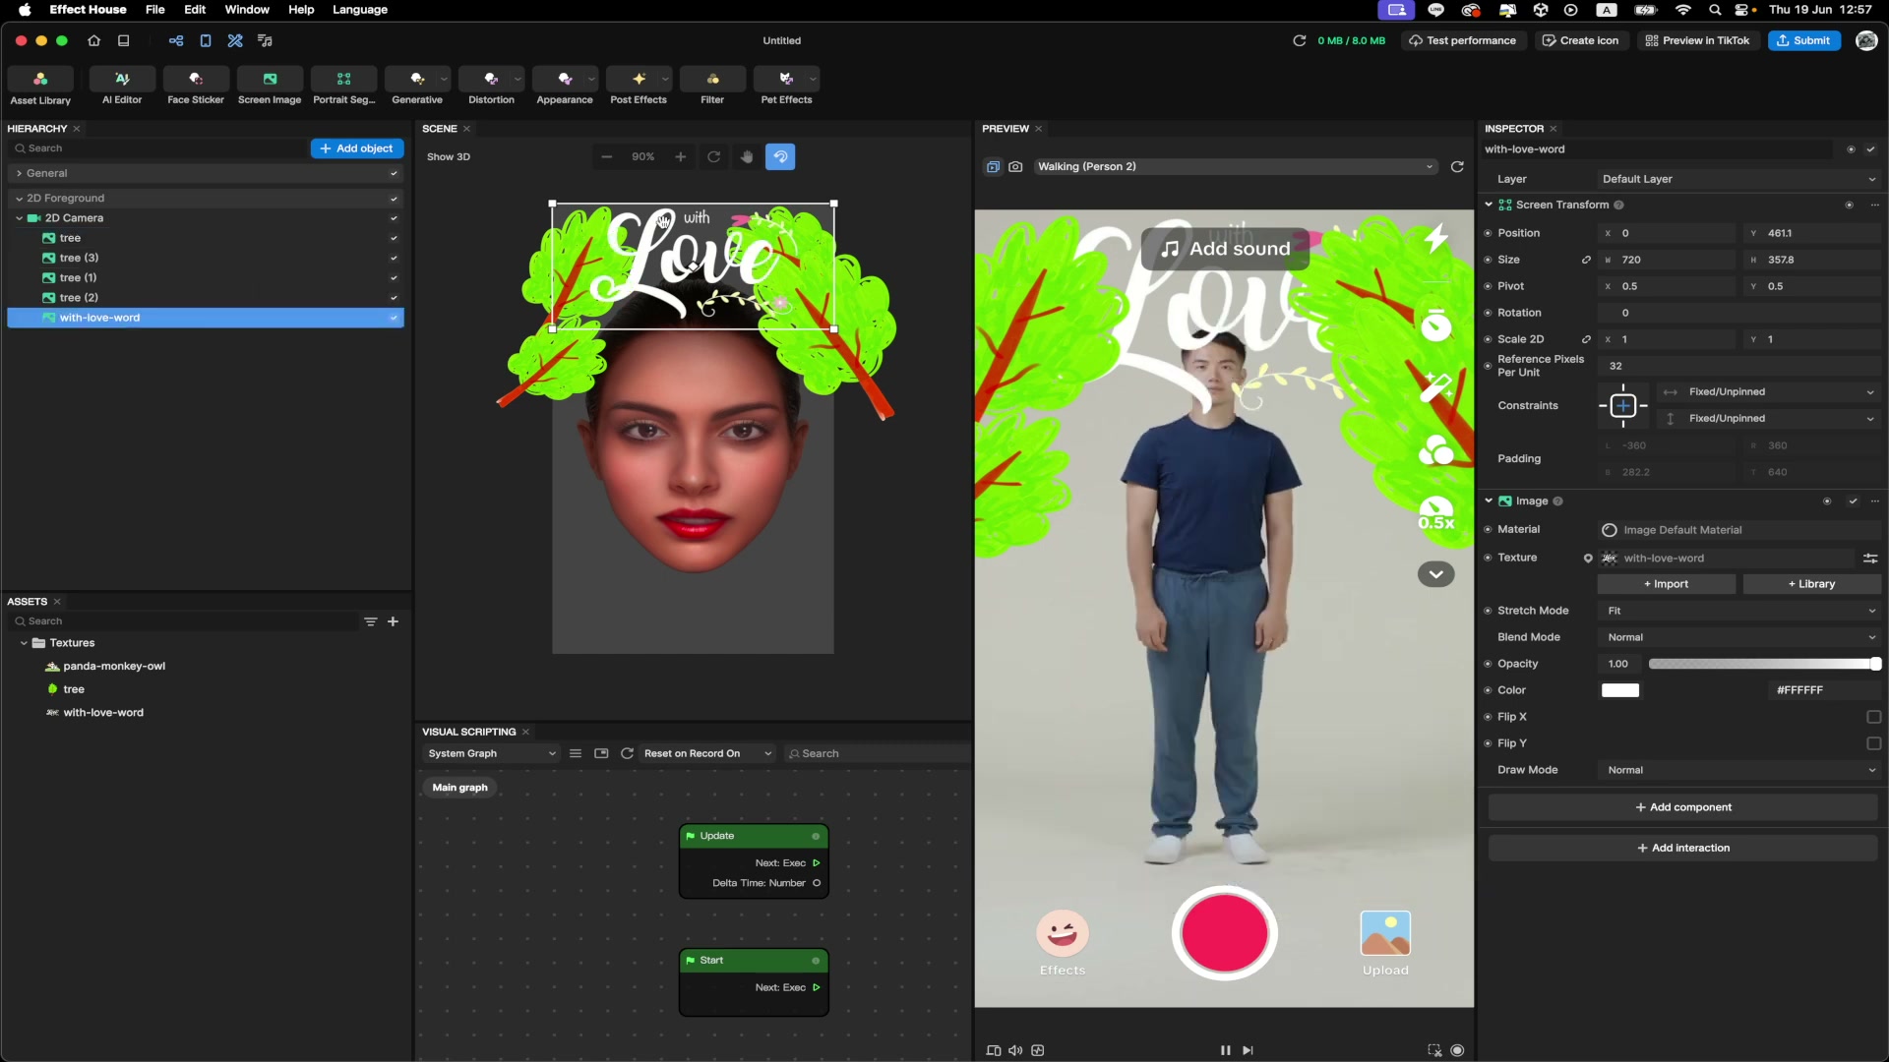
Task: Add a Face Sticker object
Action: 196,86
